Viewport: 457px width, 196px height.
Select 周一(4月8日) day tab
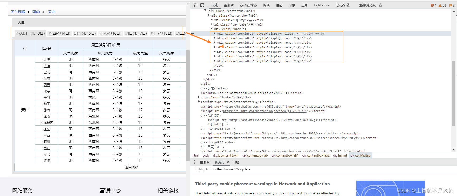coord(162,33)
